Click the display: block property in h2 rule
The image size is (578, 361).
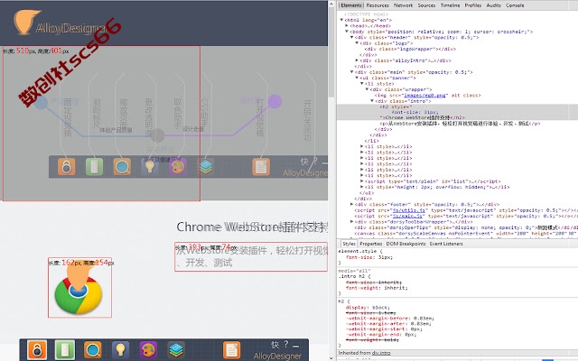click(x=368, y=307)
